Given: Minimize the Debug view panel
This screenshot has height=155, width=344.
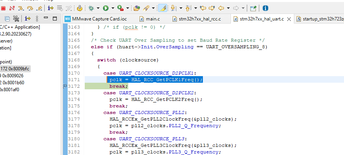Looking at the screenshot, I should (x=46, y=18).
